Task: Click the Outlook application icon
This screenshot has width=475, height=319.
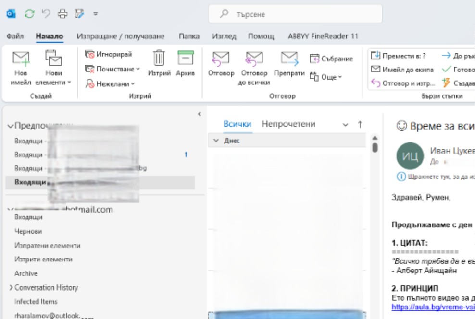Action: [x=11, y=13]
